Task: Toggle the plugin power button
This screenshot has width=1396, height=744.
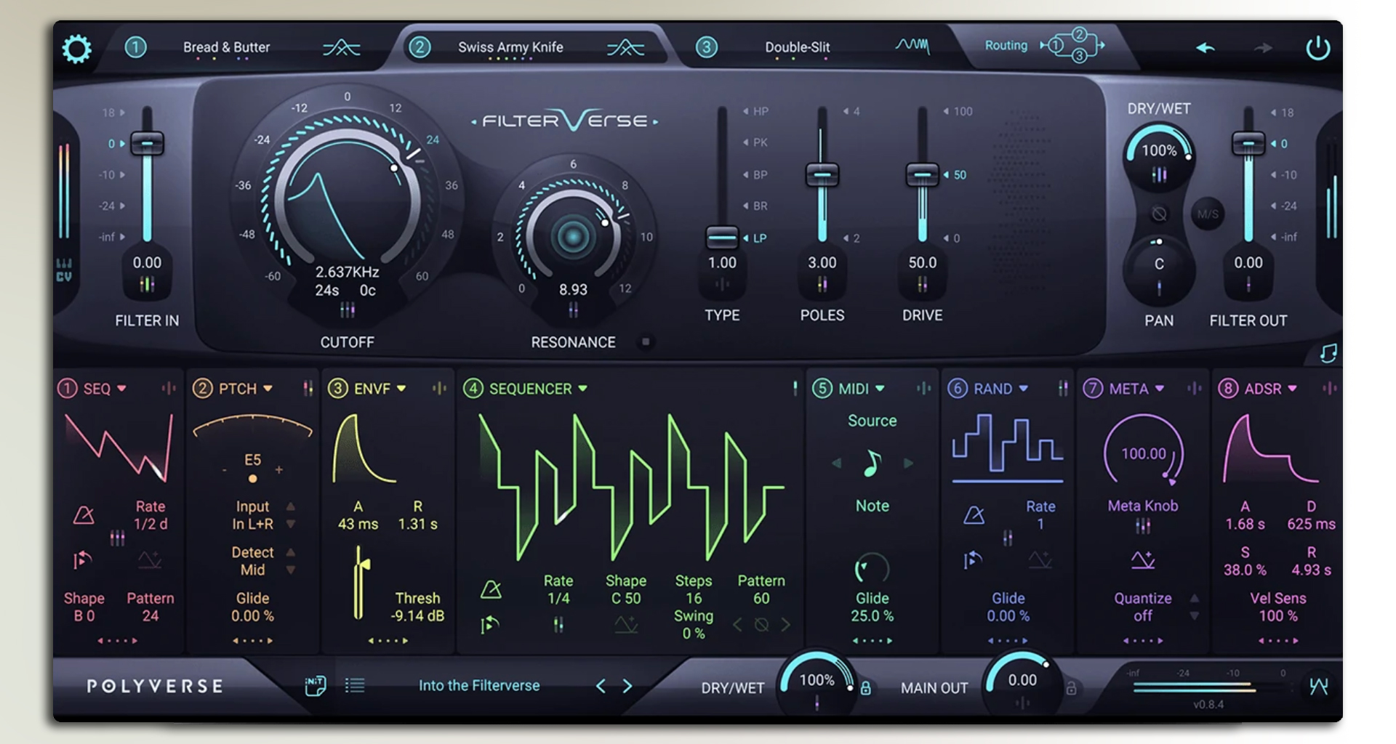Action: [1317, 48]
